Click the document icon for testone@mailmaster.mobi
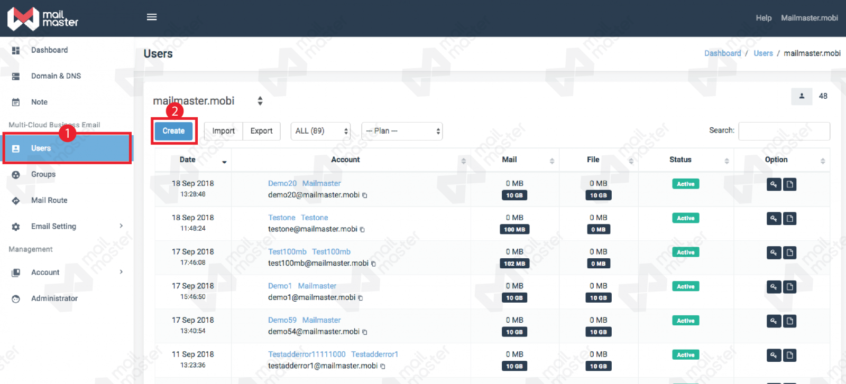 tap(790, 219)
